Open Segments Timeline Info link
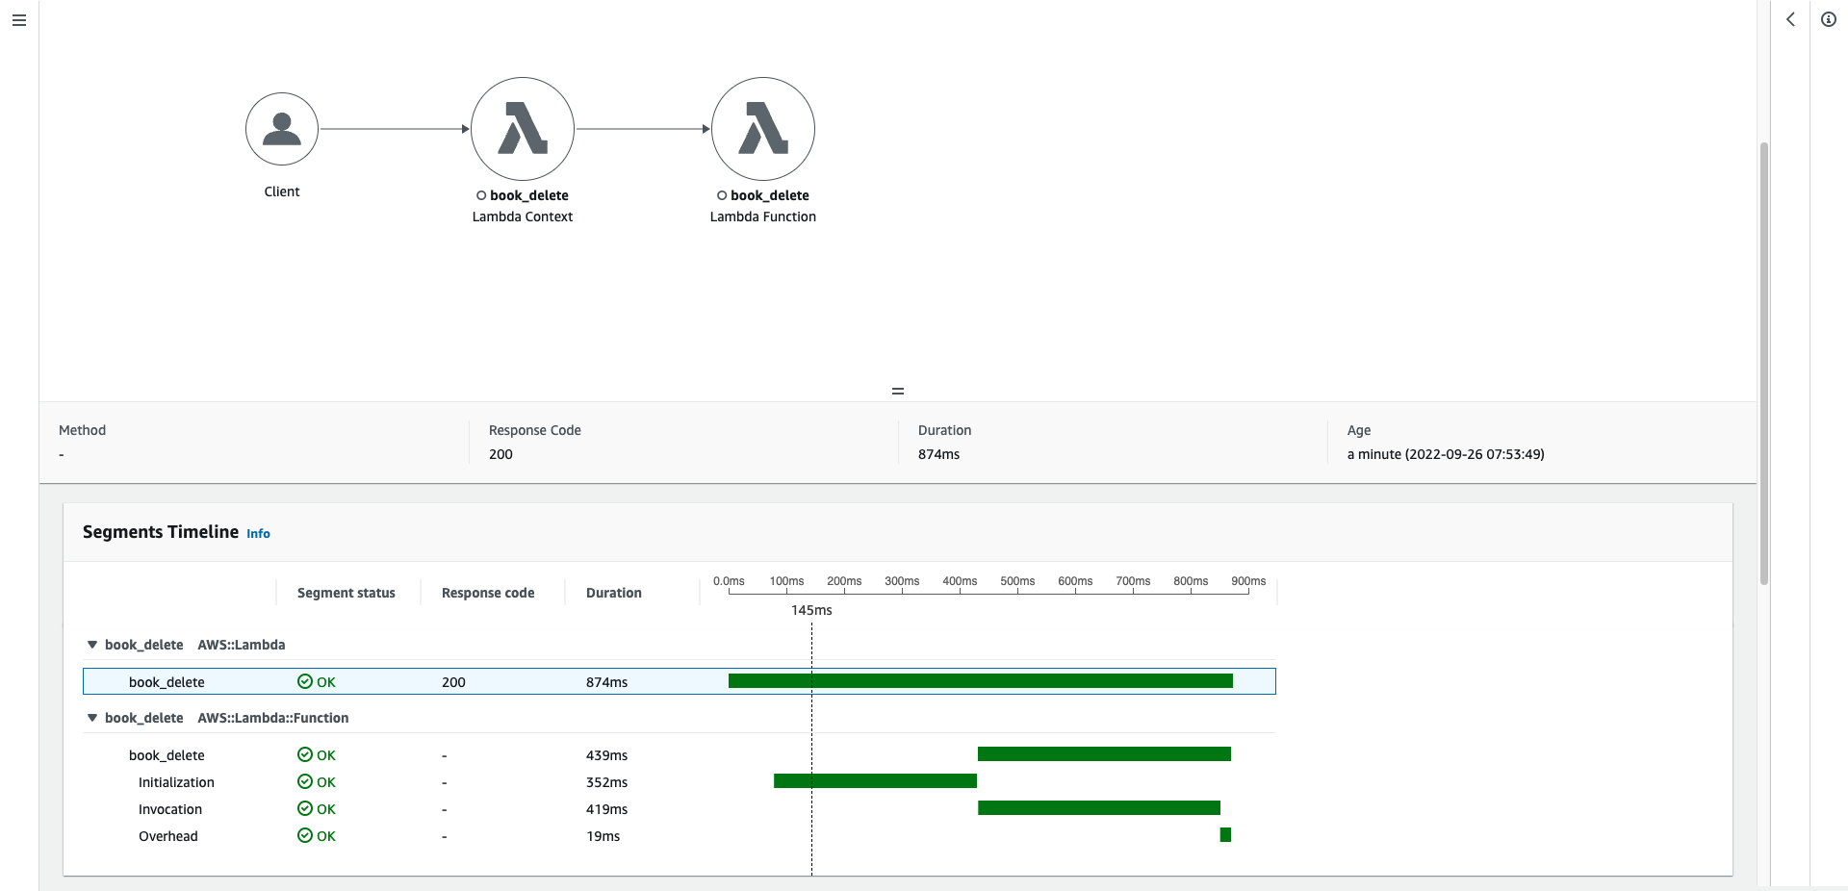The image size is (1848, 891). tap(258, 534)
